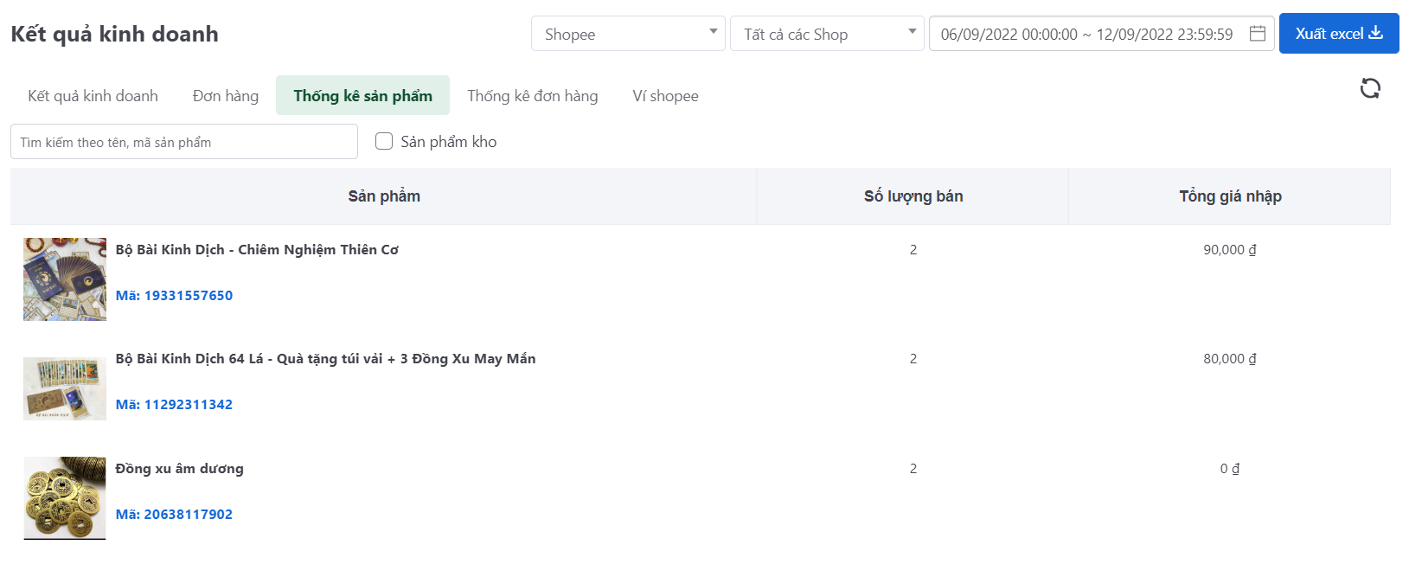View the Đồng xu âm dương thumbnail
The image size is (1409, 564).
pyautogui.click(x=65, y=498)
